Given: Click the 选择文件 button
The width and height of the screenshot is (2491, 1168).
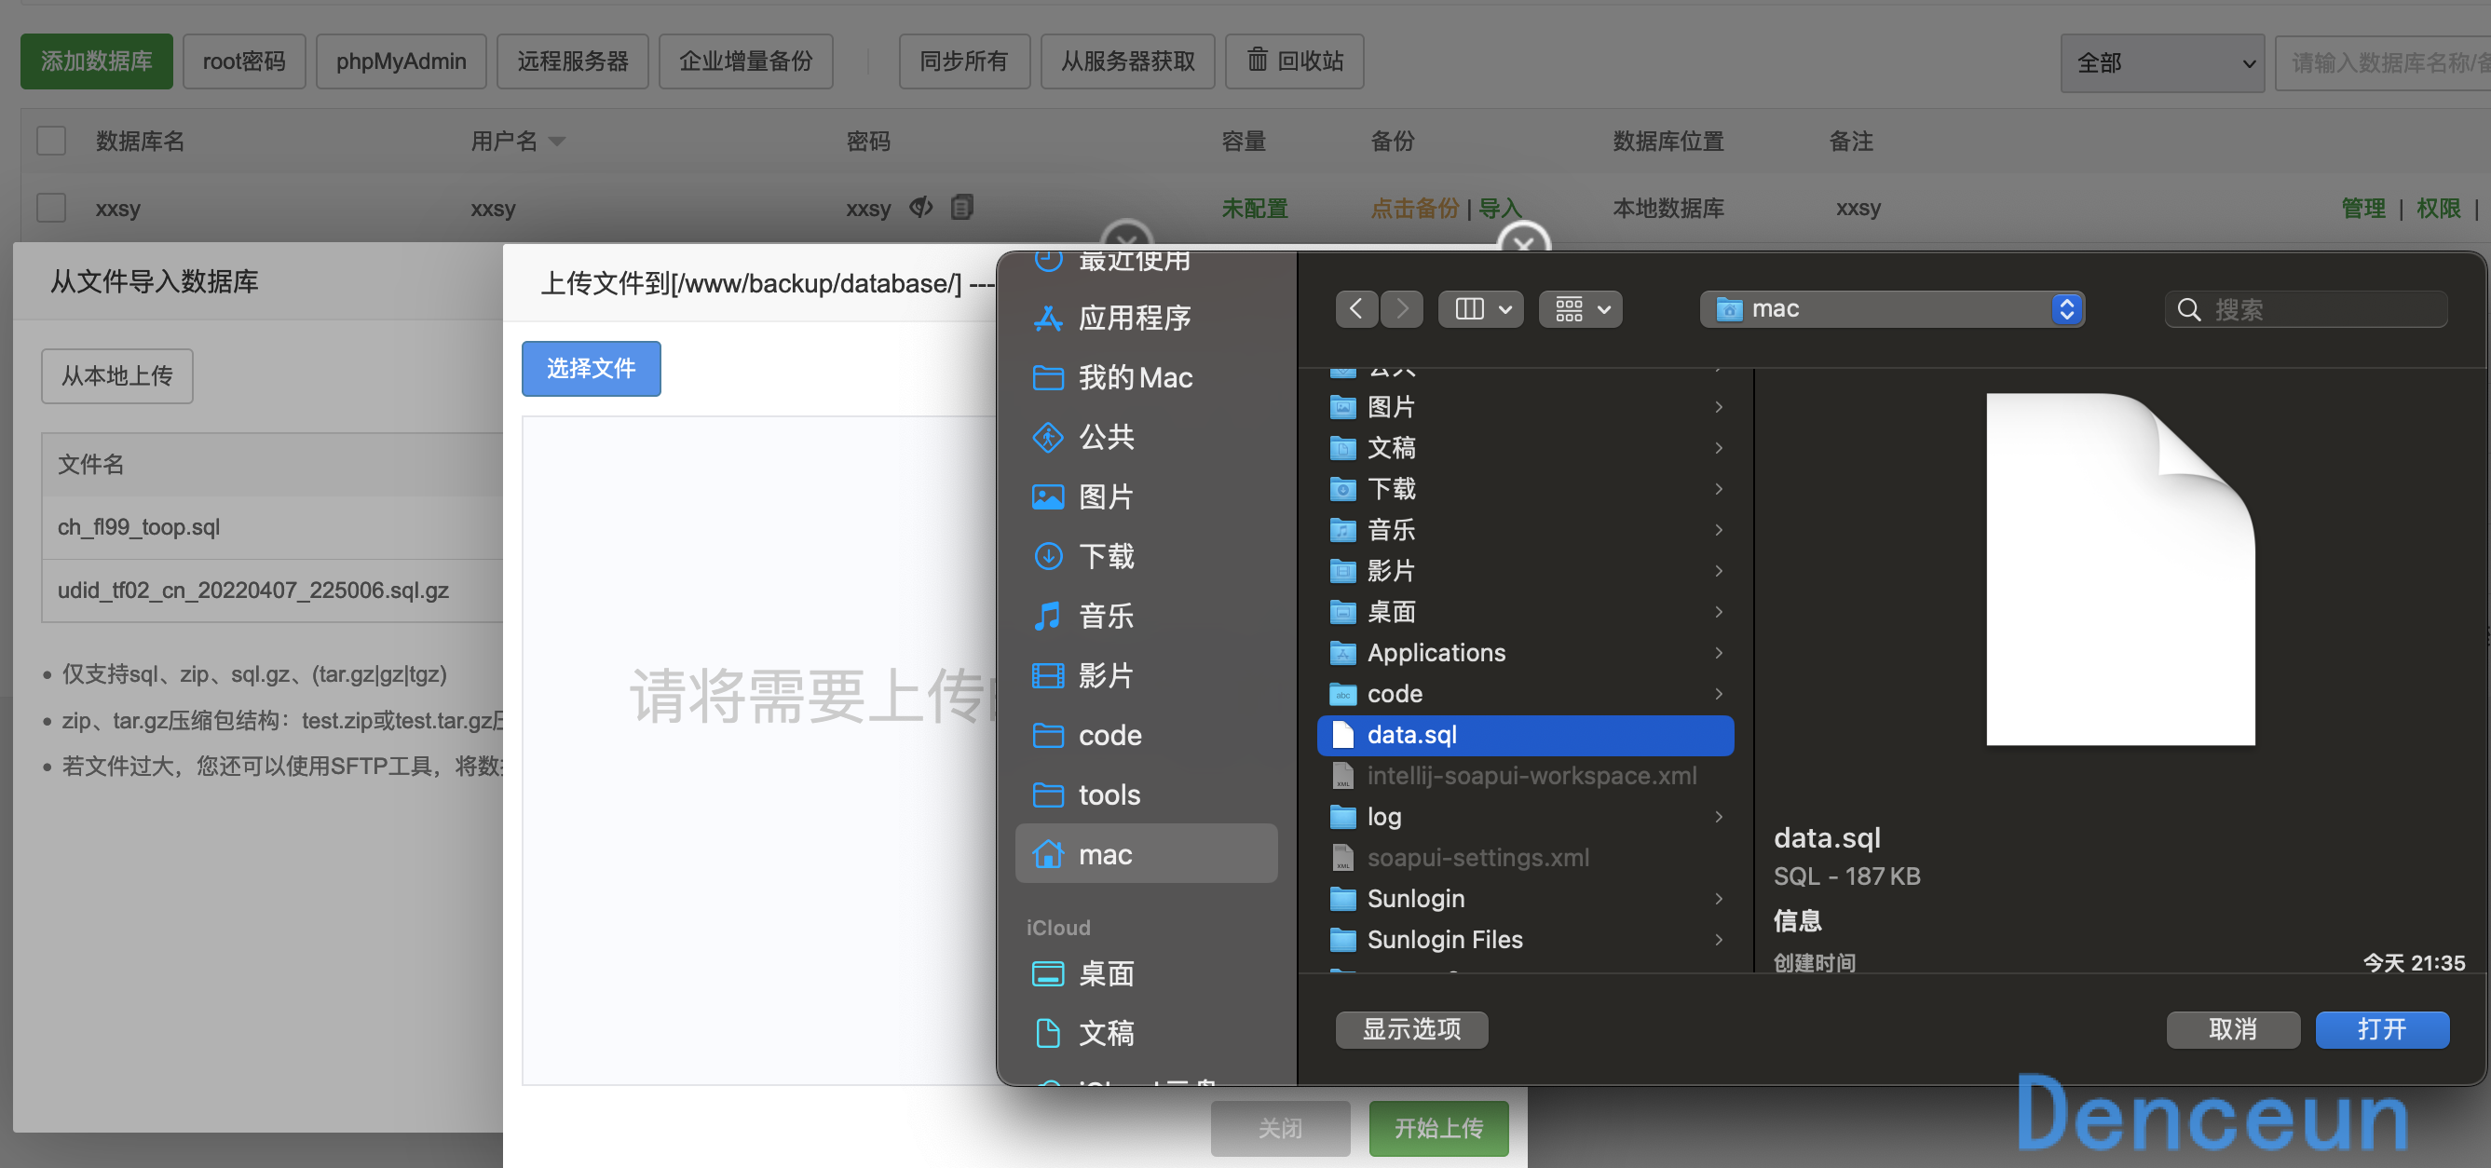Looking at the screenshot, I should (591, 369).
